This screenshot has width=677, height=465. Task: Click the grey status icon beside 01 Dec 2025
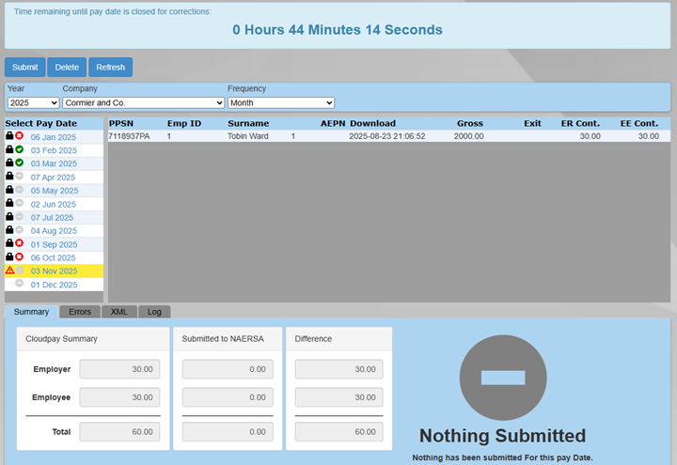tap(19, 284)
